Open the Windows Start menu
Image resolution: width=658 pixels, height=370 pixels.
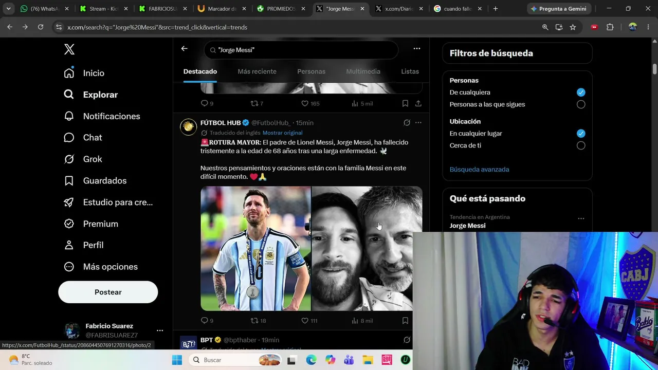click(177, 360)
